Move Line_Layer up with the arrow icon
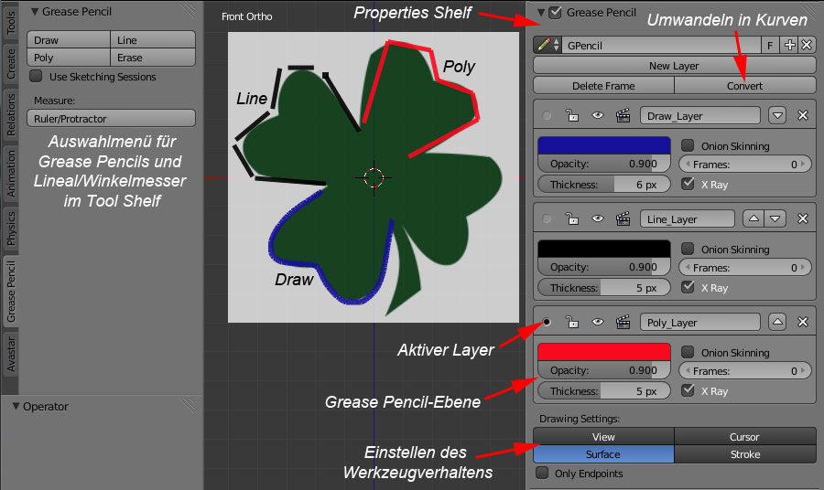 [756, 219]
